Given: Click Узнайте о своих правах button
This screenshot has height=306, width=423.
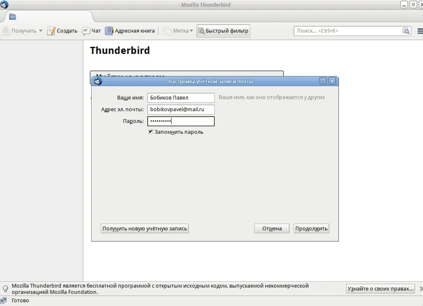Looking at the screenshot, I should (380, 289).
